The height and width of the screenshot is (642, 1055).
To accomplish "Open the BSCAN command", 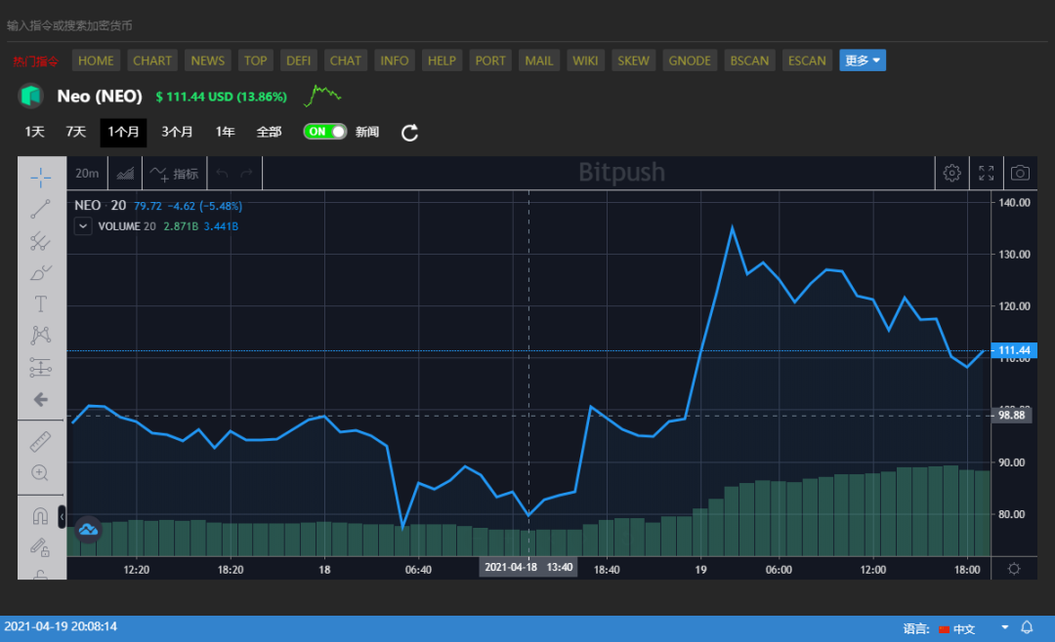I will (749, 60).
